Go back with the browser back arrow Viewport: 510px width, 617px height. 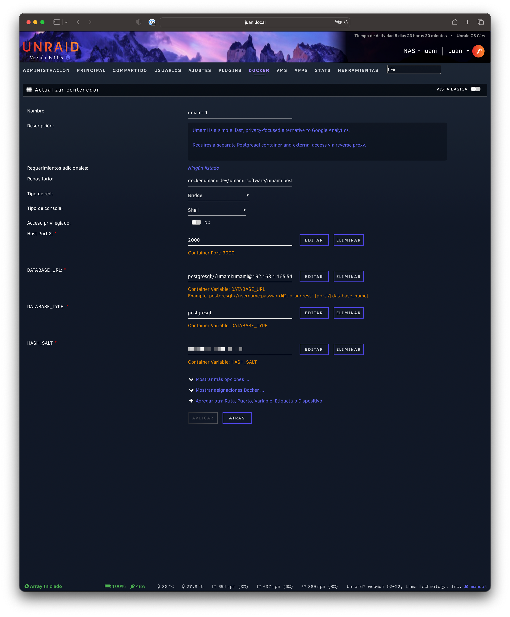tap(78, 22)
